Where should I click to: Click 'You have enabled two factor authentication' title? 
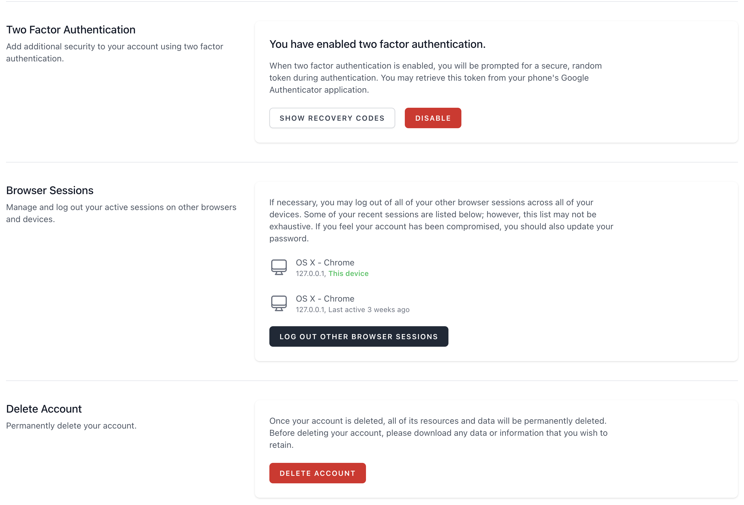pyautogui.click(x=377, y=44)
